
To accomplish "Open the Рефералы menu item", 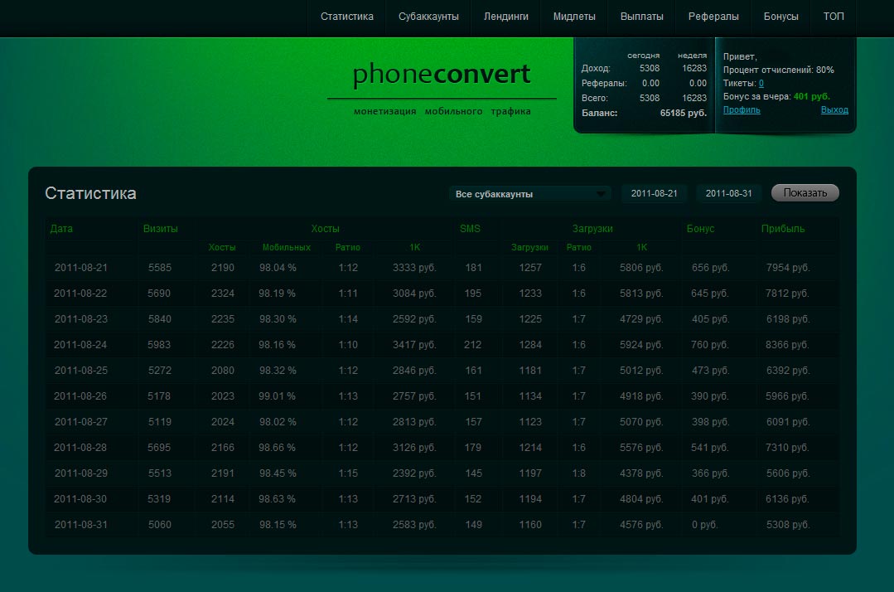I will pyautogui.click(x=713, y=17).
